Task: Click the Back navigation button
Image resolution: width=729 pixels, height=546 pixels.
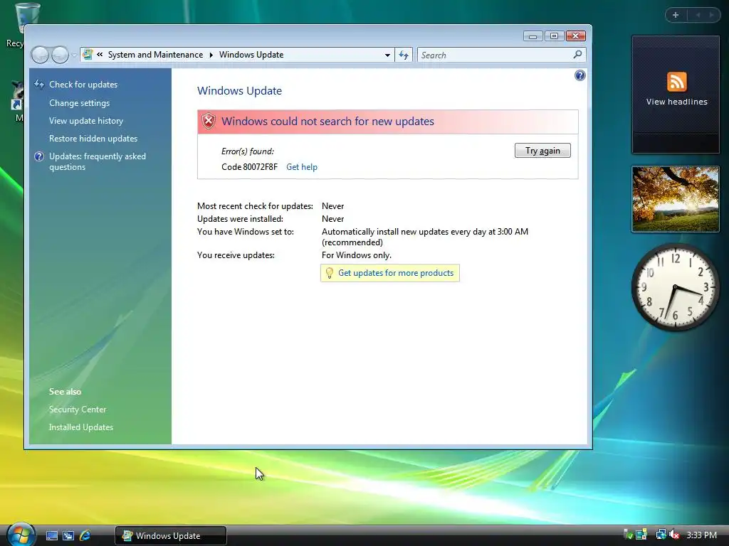Action: (x=40, y=55)
